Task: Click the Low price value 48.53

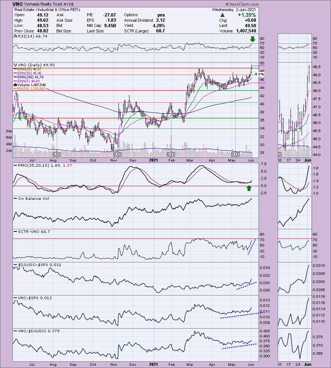Action: [x=43, y=26]
